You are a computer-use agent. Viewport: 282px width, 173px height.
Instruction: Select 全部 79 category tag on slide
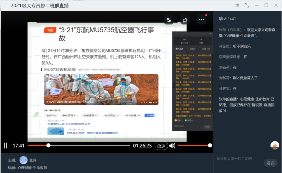click(51, 116)
